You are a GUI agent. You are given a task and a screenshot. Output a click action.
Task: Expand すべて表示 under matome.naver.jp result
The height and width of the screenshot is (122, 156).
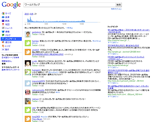pyautogui.click(x=113, y=42)
